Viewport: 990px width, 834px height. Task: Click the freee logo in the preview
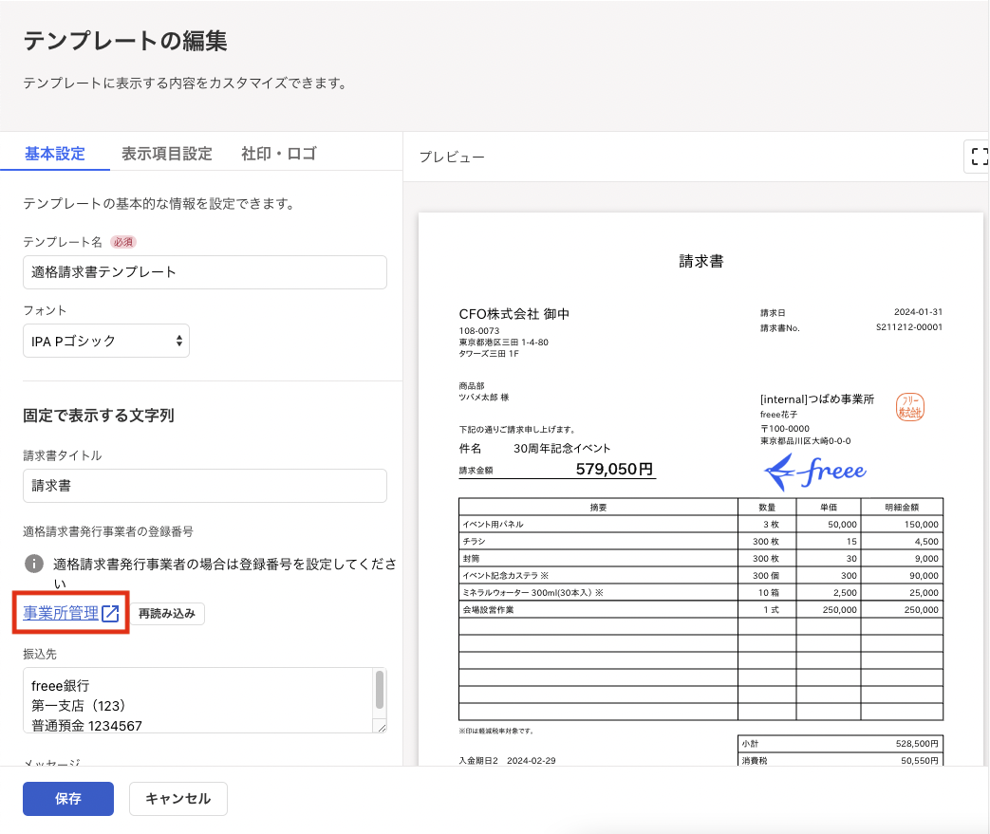pos(815,473)
